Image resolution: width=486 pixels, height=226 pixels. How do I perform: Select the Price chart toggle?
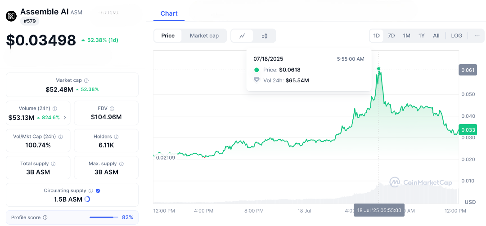tap(168, 36)
